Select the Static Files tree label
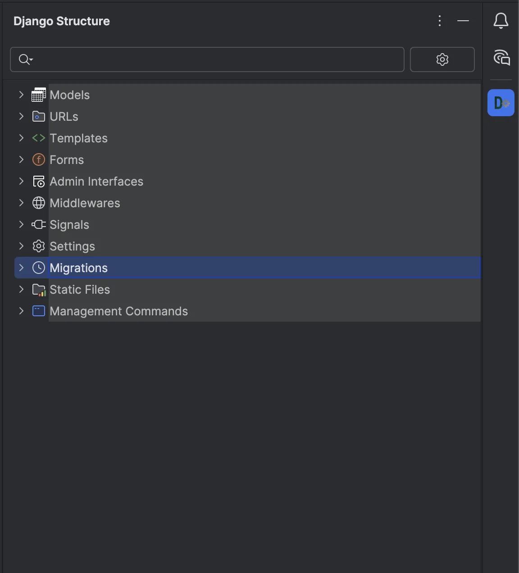The height and width of the screenshot is (573, 519). (80, 290)
